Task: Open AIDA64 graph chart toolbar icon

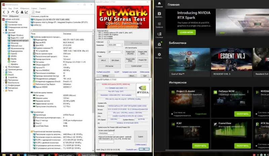Action: click(x=26, y=12)
